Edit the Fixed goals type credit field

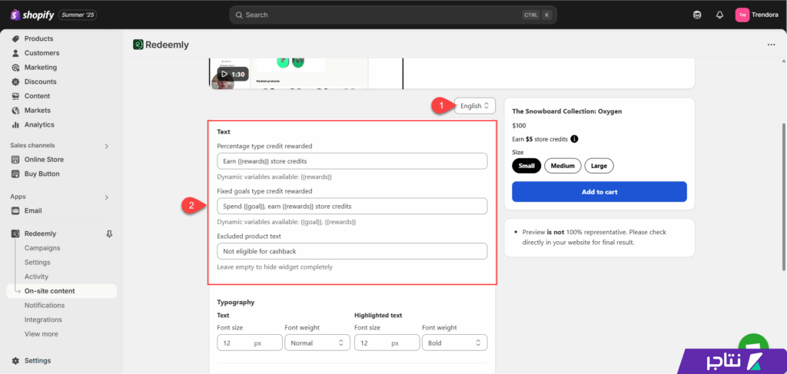click(352, 206)
